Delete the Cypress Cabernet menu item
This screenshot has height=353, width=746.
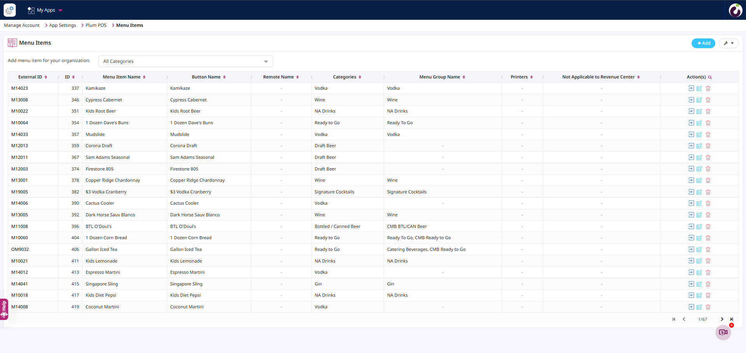tap(708, 100)
